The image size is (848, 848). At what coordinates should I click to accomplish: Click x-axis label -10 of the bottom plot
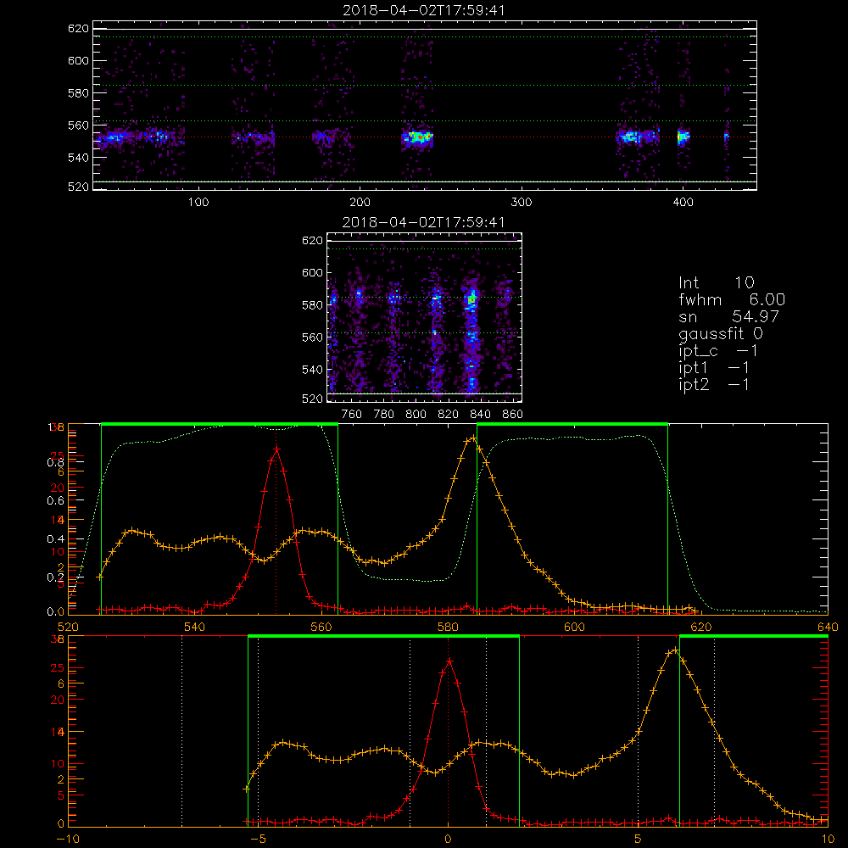click(x=68, y=840)
